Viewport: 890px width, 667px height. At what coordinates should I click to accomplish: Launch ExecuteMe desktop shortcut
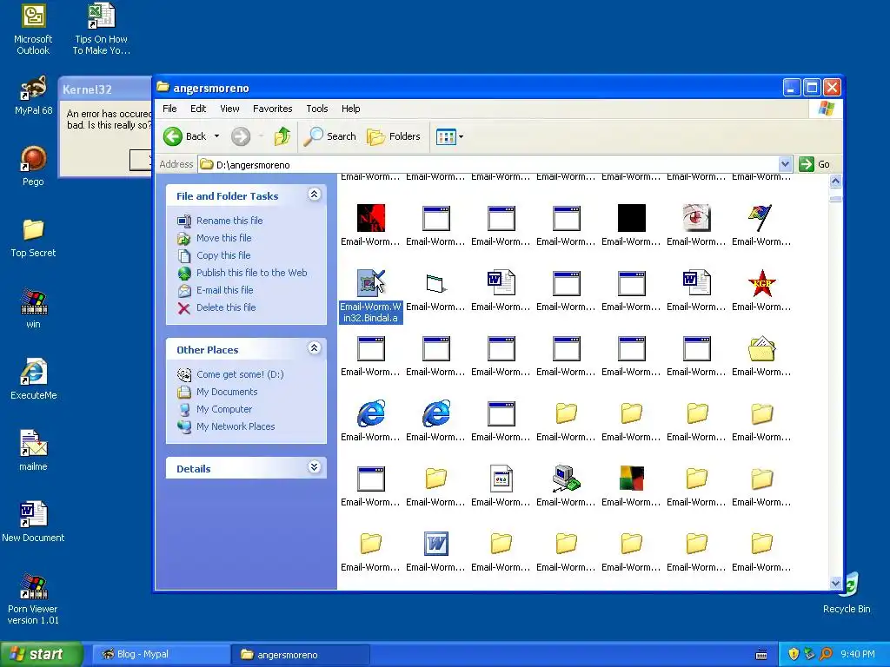34,380
